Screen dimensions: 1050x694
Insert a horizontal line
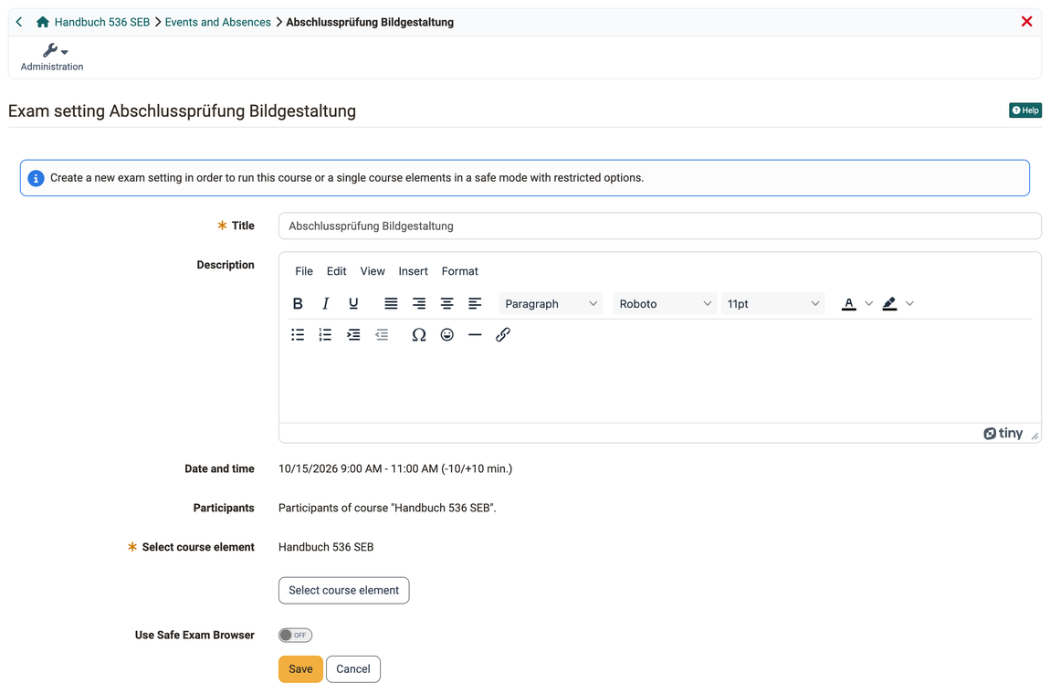click(x=475, y=335)
